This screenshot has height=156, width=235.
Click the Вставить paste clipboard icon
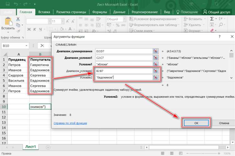(x=8, y=22)
